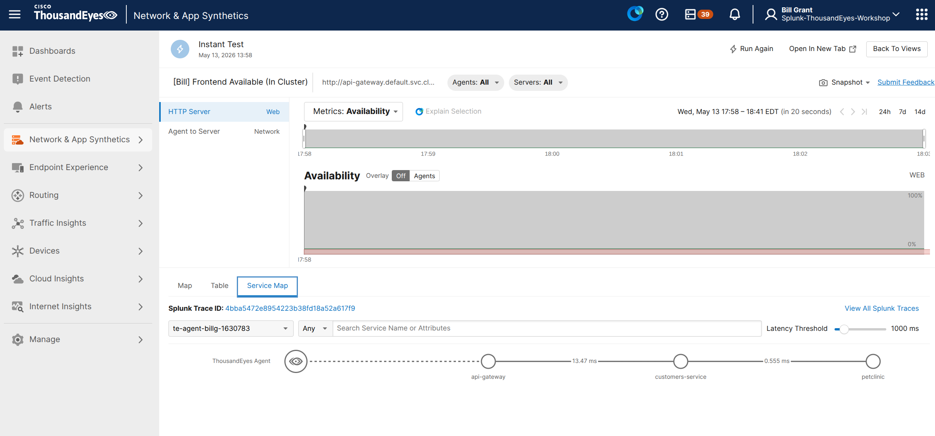Image resolution: width=935 pixels, height=436 pixels.
Task: Open the Agents: All filter dropdown
Action: pos(476,82)
